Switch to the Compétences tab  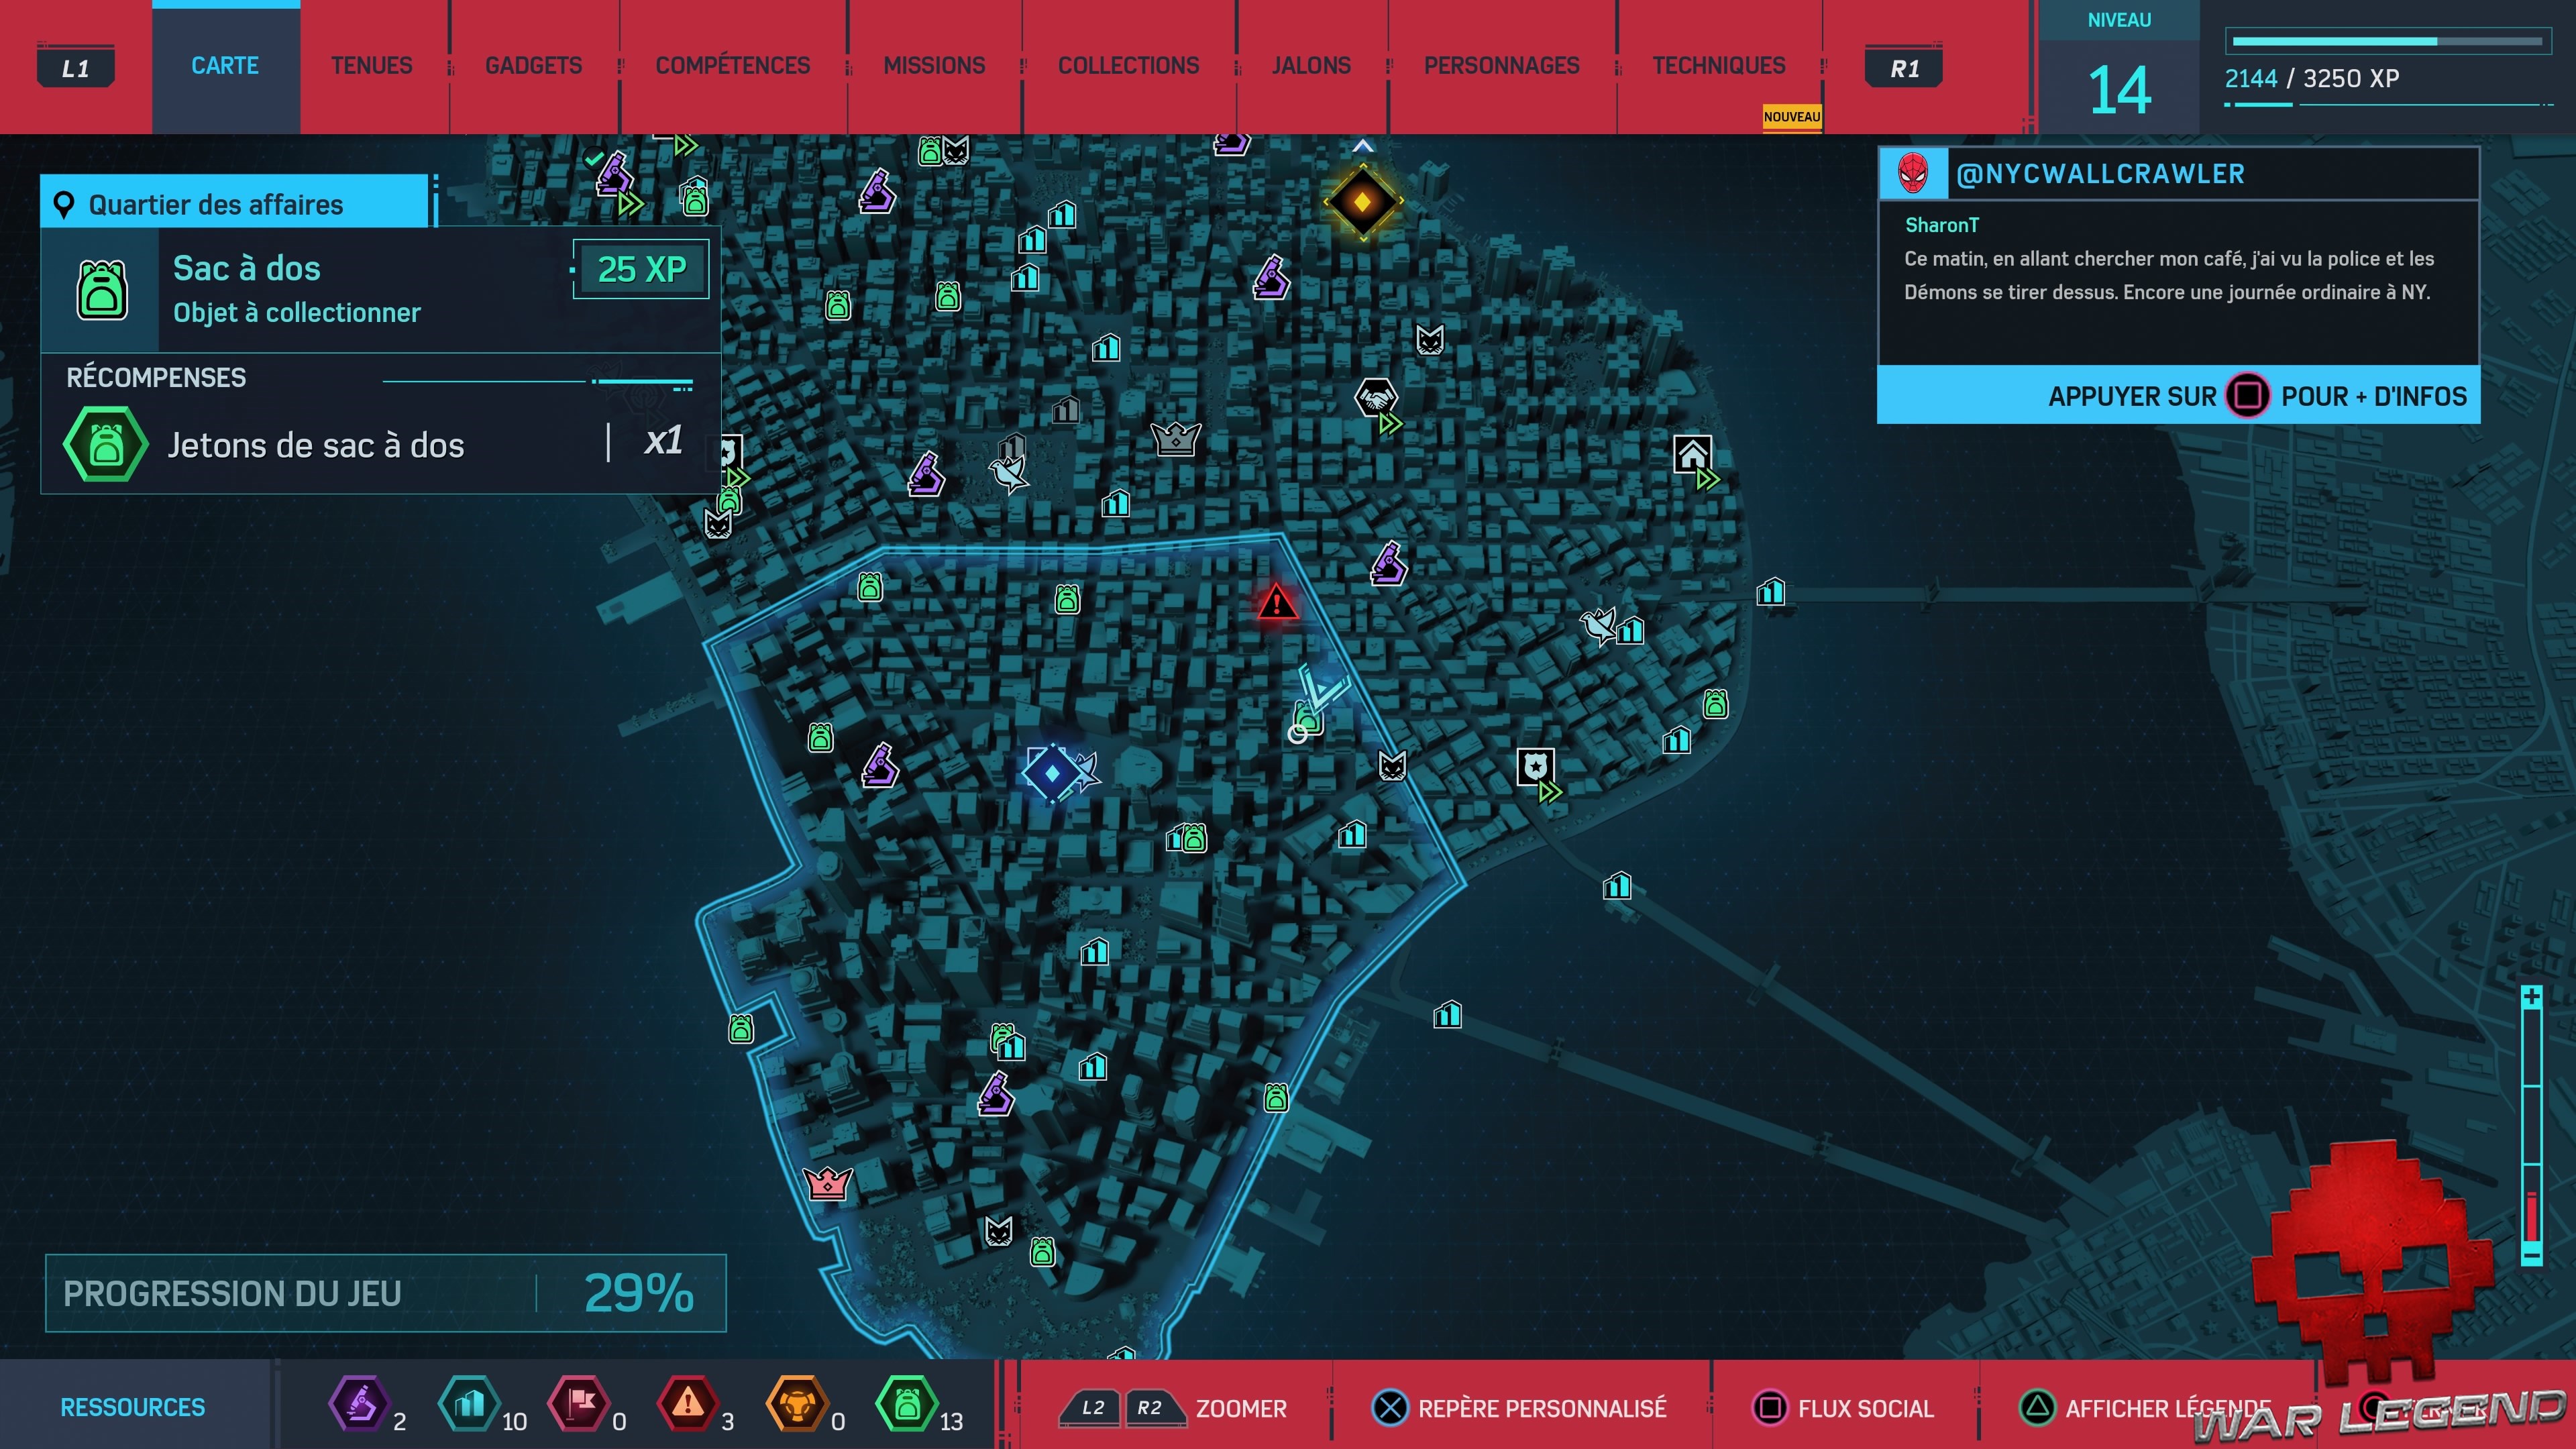click(x=732, y=66)
